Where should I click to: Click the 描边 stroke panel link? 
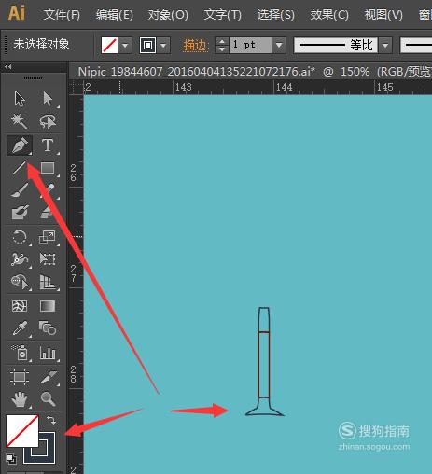[195, 46]
